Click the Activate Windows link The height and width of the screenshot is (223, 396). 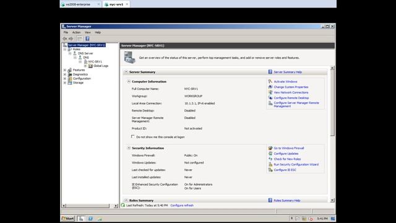(285, 82)
